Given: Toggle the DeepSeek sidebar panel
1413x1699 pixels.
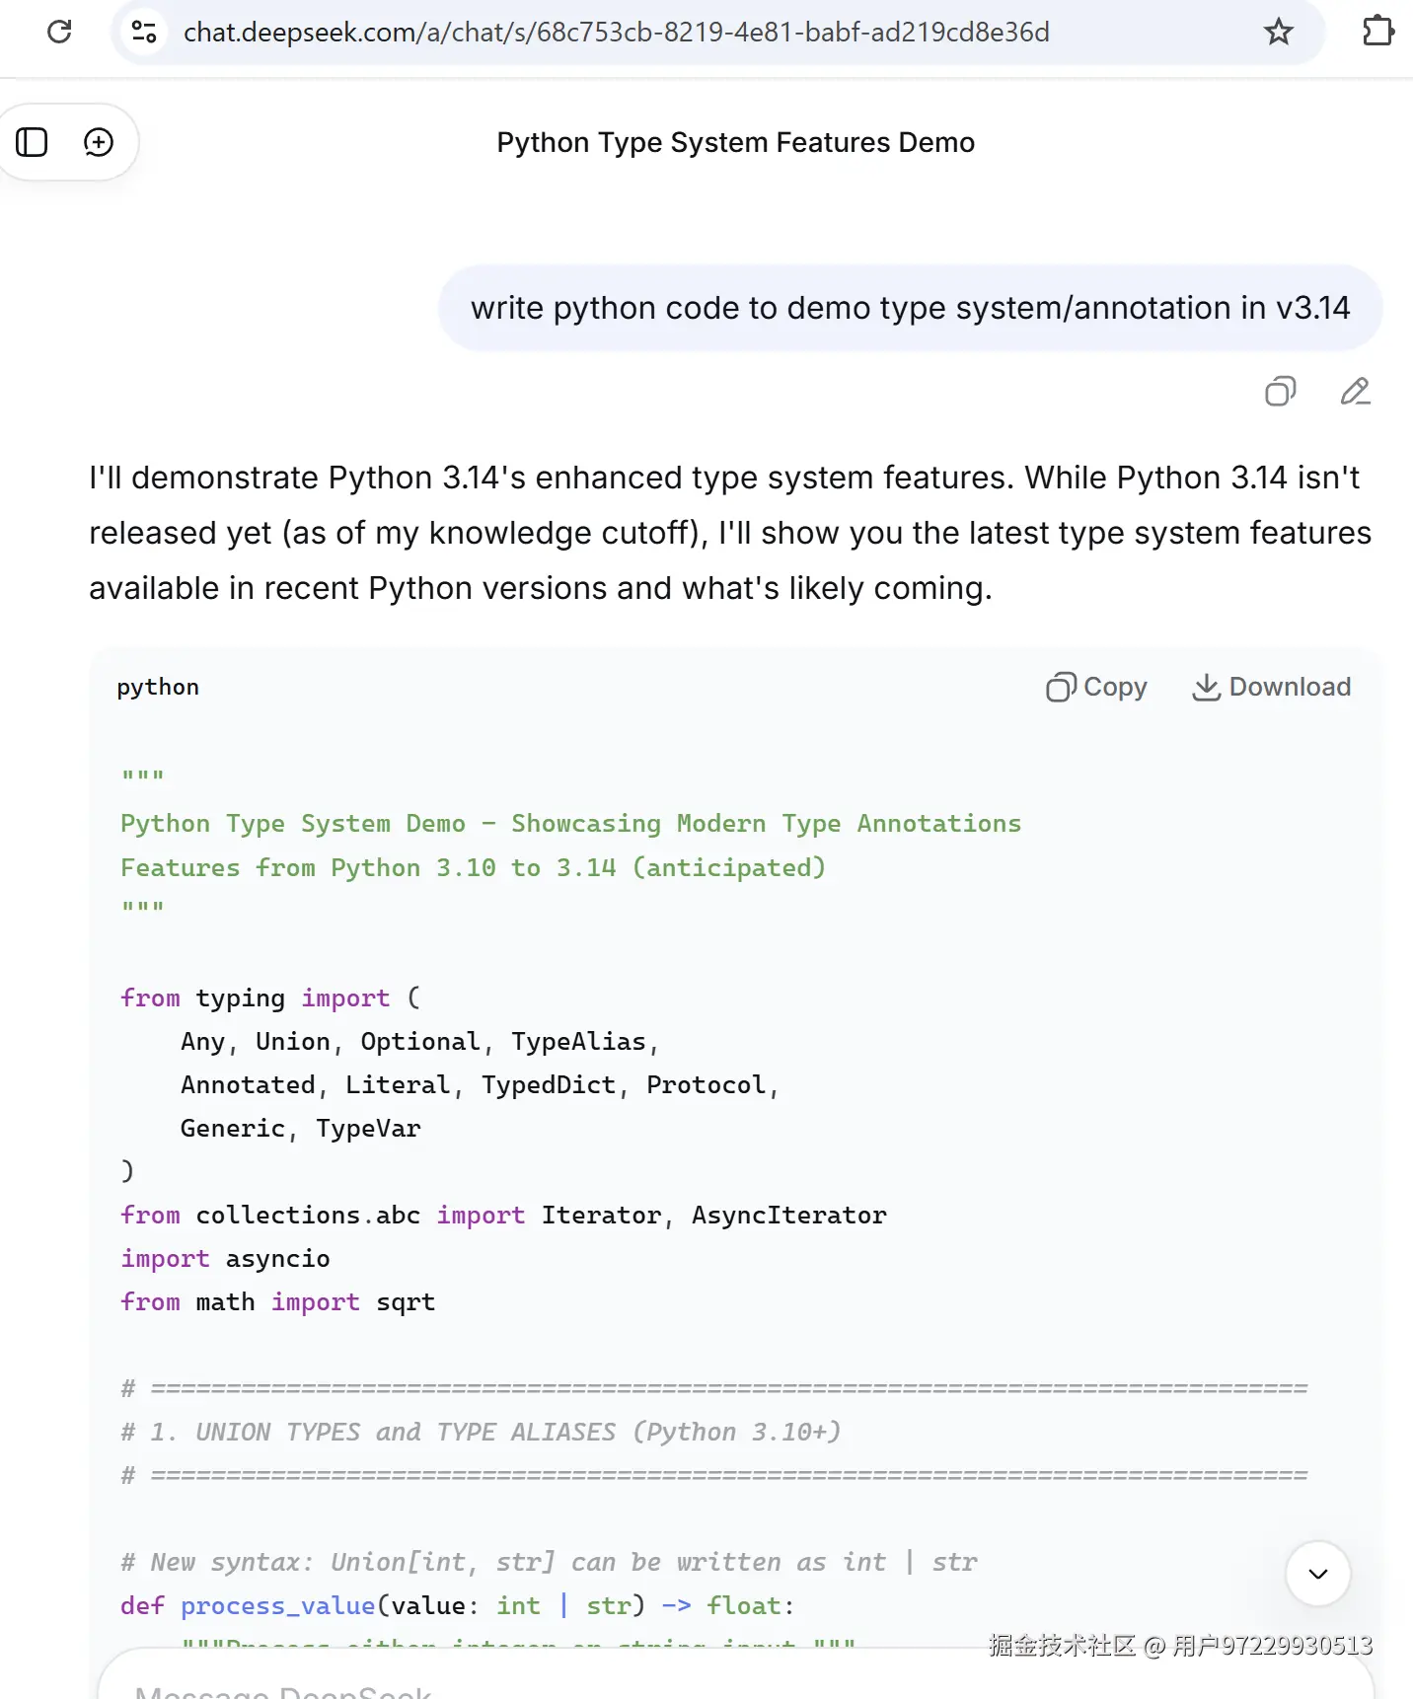Looking at the screenshot, I should coord(32,142).
